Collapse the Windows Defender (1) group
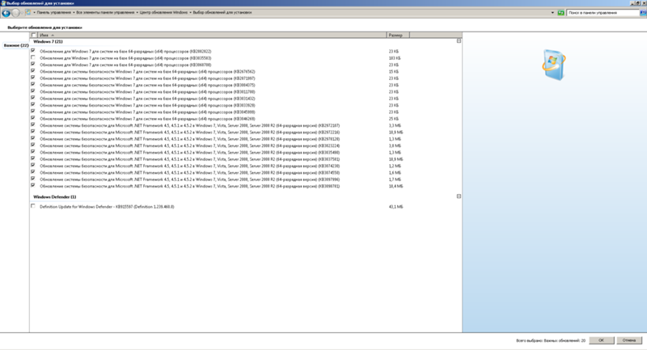The height and width of the screenshot is (350, 647). (459, 196)
